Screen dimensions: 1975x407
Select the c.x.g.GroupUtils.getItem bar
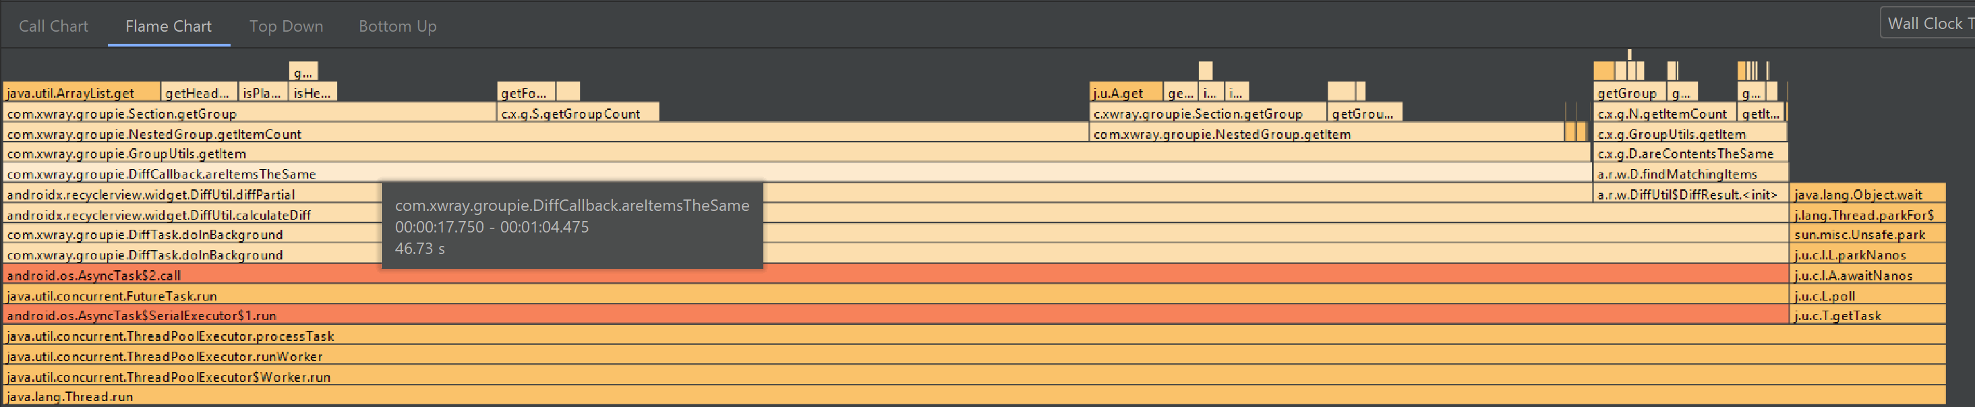tap(1690, 134)
